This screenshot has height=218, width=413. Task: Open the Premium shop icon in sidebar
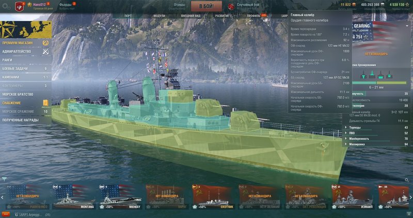click(45, 43)
